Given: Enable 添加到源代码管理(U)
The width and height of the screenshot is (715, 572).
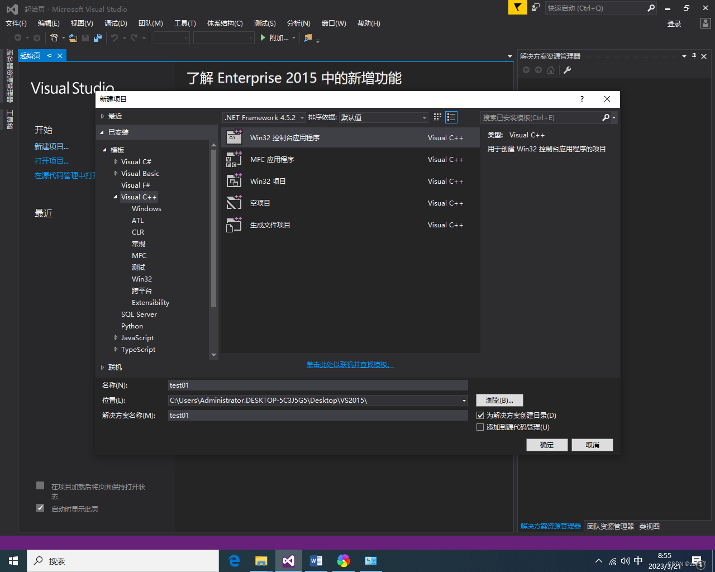Looking at the screenshot, I should click(x=480, y=427).
